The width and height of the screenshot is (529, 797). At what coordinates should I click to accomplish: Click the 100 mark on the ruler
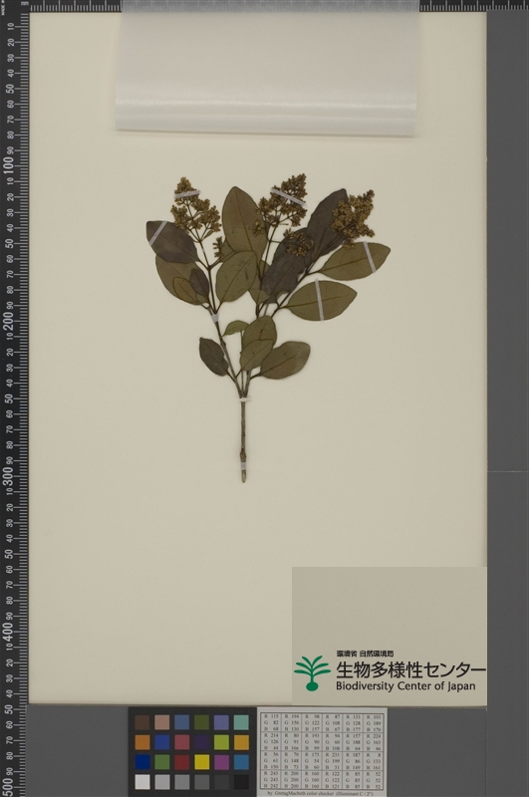[x=9, y=165]
